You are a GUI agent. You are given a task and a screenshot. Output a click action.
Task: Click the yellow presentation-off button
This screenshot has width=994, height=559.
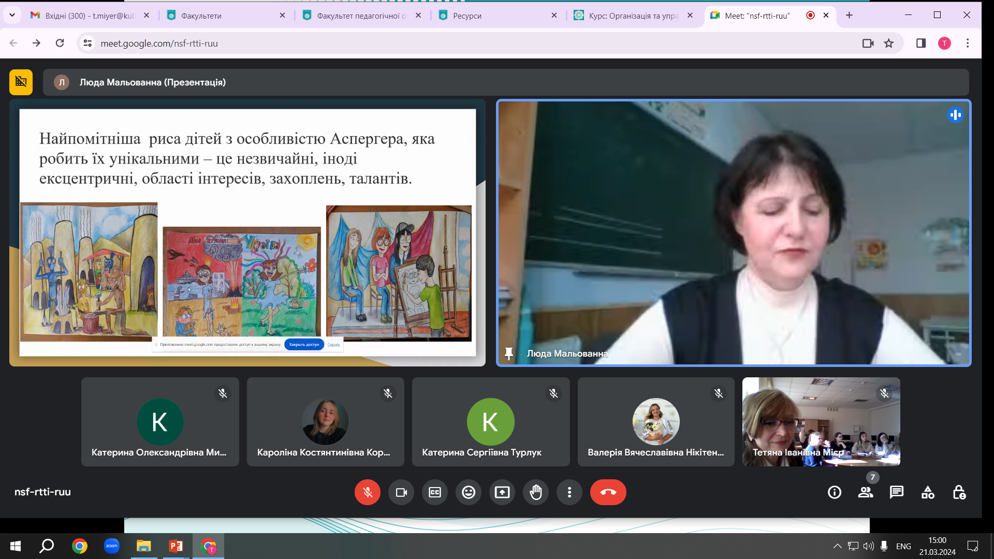point(21,82)
